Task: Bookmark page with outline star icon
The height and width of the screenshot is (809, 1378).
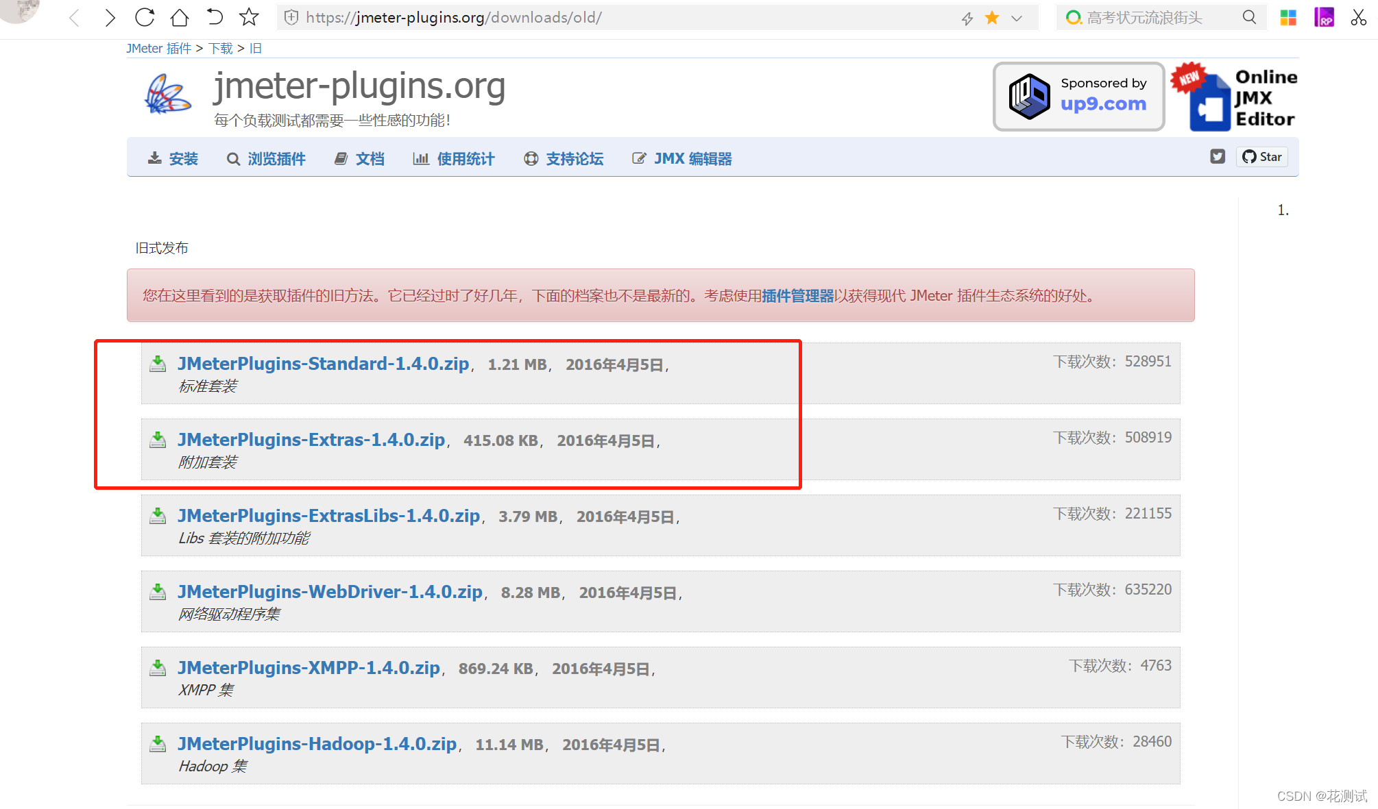Action: coord(249,17)
